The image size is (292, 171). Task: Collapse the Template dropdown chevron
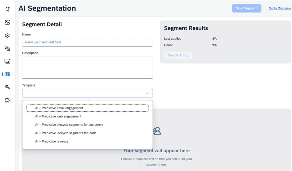[x=147, y=93]
